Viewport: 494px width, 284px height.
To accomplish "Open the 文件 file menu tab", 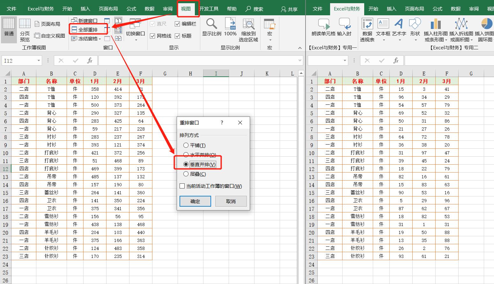I will point(11,9).
